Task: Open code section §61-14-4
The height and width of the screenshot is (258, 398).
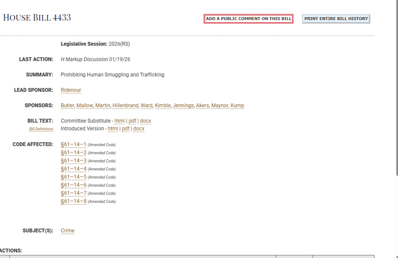Action: (x=73, y=169)
